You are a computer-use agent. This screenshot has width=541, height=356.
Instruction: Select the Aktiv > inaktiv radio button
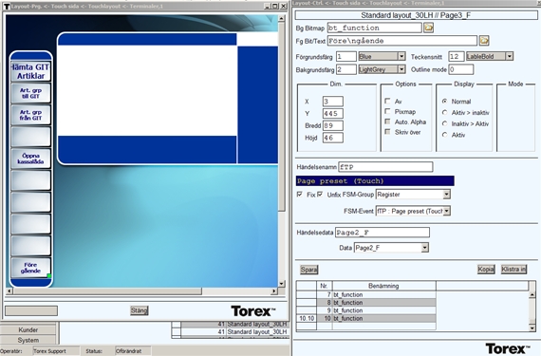click(445, 112)
